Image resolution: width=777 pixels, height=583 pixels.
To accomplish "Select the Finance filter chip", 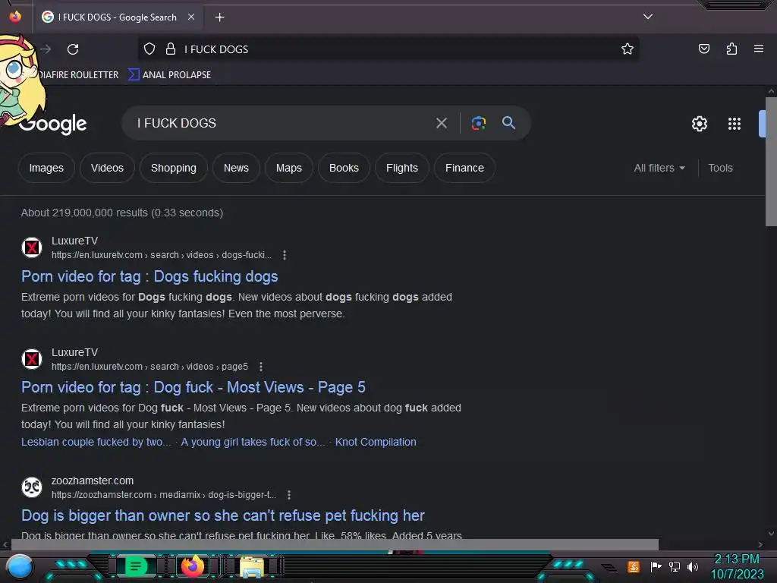I will [x=464, y=168].
